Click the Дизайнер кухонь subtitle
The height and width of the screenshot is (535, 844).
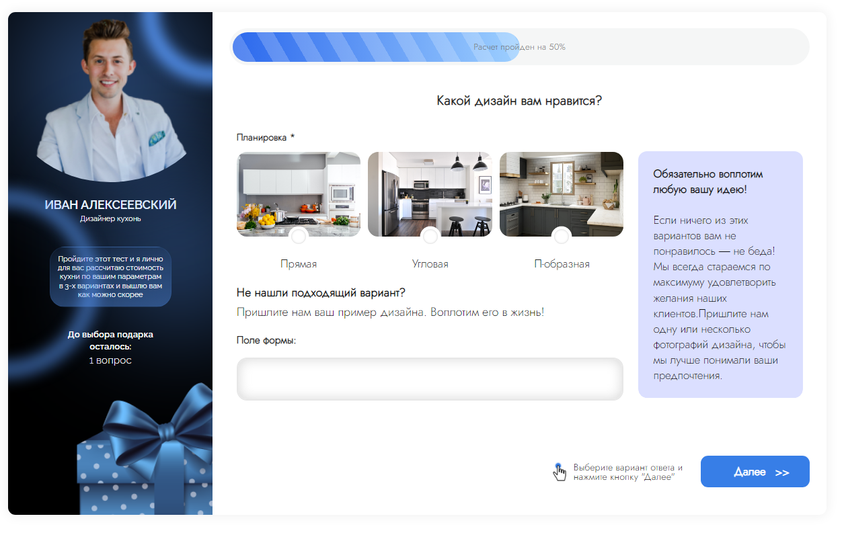point(110,218)
